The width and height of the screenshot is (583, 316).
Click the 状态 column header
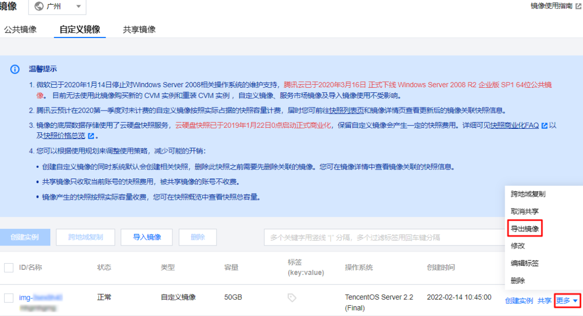pos(104,267)
